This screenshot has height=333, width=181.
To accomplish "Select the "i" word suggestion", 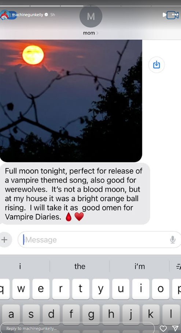I will click(20, 266).
